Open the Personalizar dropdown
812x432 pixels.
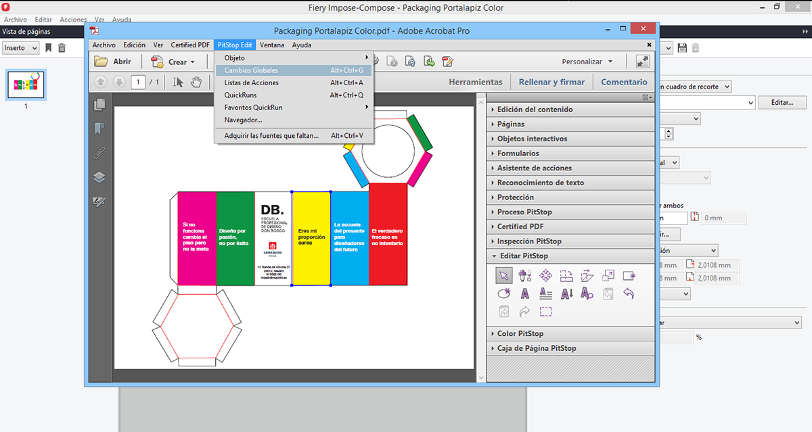pos(587,62)
